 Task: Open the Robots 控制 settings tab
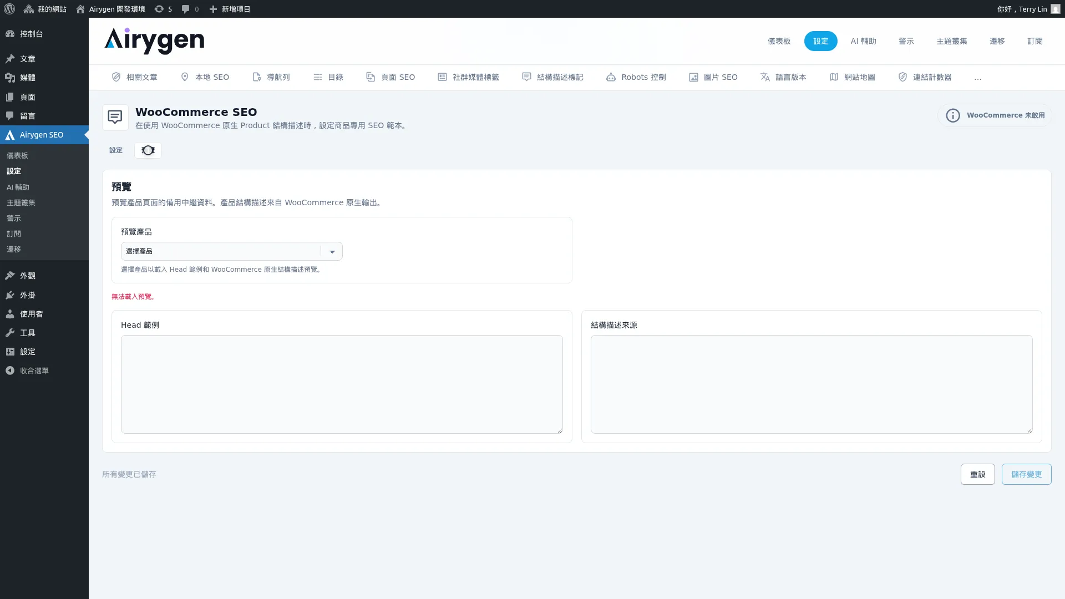tap(636, 77)
